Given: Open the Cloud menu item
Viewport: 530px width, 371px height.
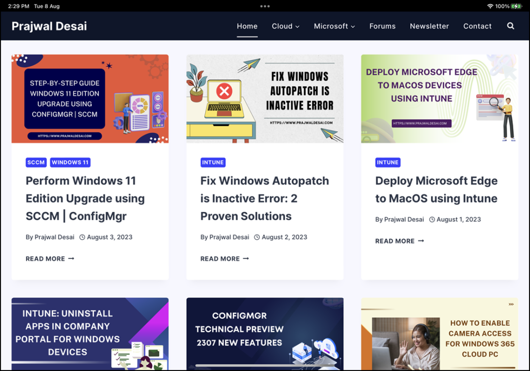Looking at the screenshot, I should [x=282, y=26].
